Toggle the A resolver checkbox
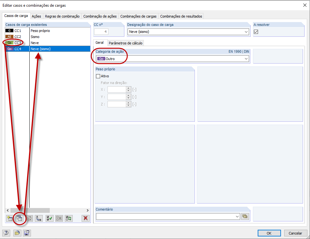Image resolution: width=310 pixels, height=239 pixels. pos(256,32)
